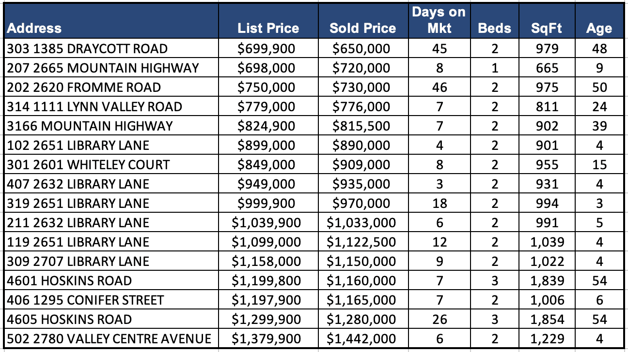Viewport: 628px width, 352px height.
Task: Click the Address column header
Action: (34, 28)
